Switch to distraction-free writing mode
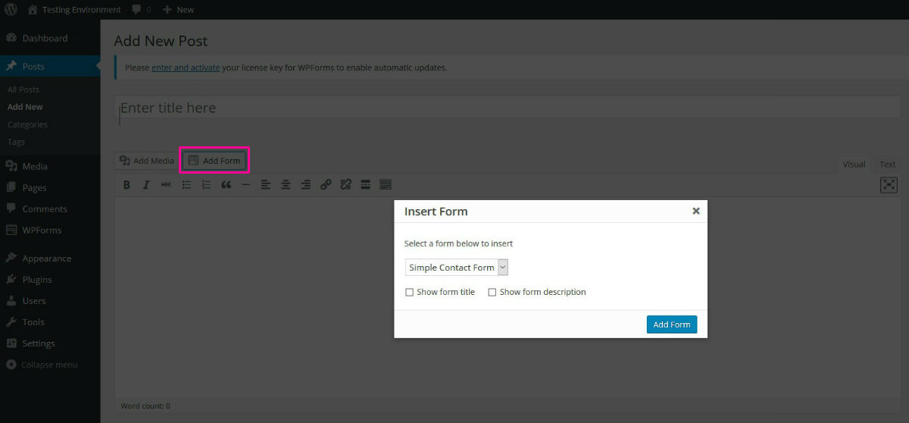Screen dimensions: 909x423 pyautogui.click(x=889, y=185)
